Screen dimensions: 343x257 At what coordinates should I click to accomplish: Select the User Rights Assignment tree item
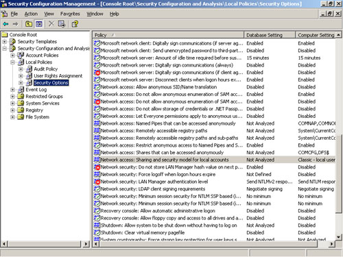point(58,76)
